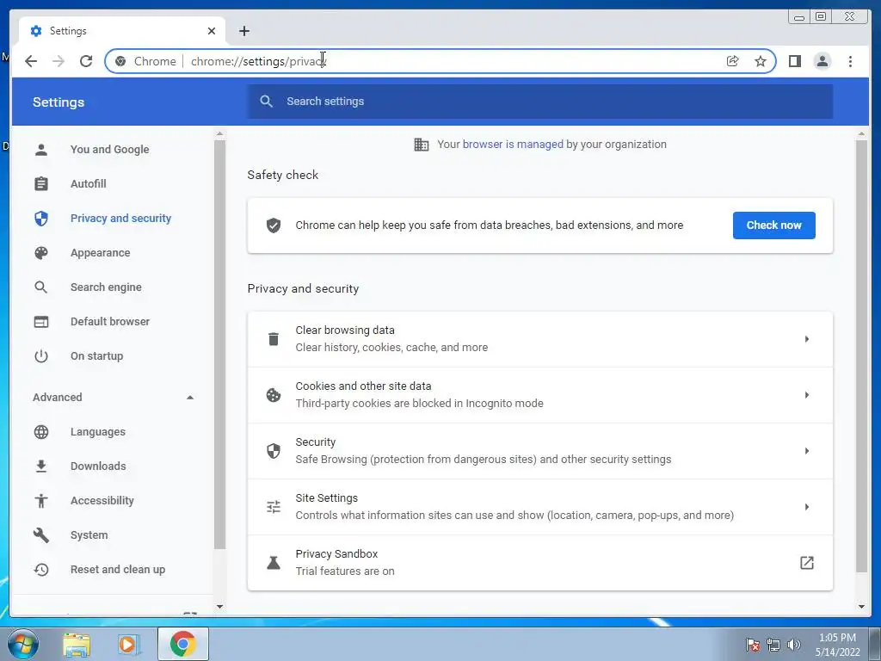Viewport: 881px width, 661px height.
Task: Open the Windows Start button
Action: click(x=22, y=644)
